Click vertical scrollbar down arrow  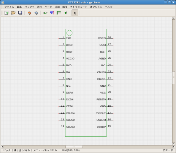pos(174,144)
